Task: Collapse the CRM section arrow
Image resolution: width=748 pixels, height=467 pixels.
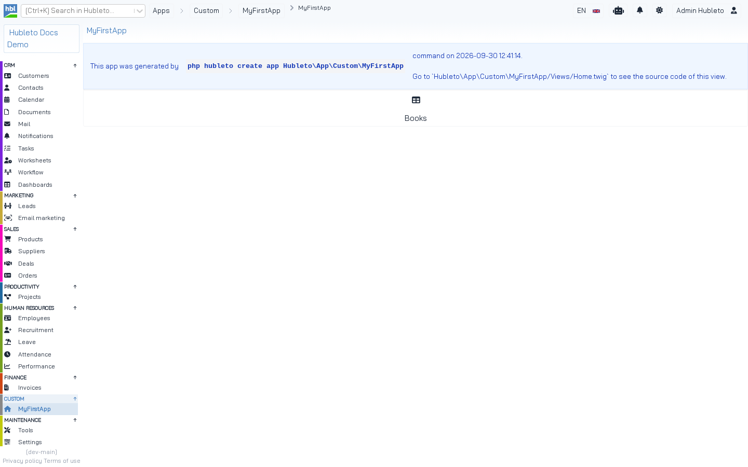Action: [75, 65]
